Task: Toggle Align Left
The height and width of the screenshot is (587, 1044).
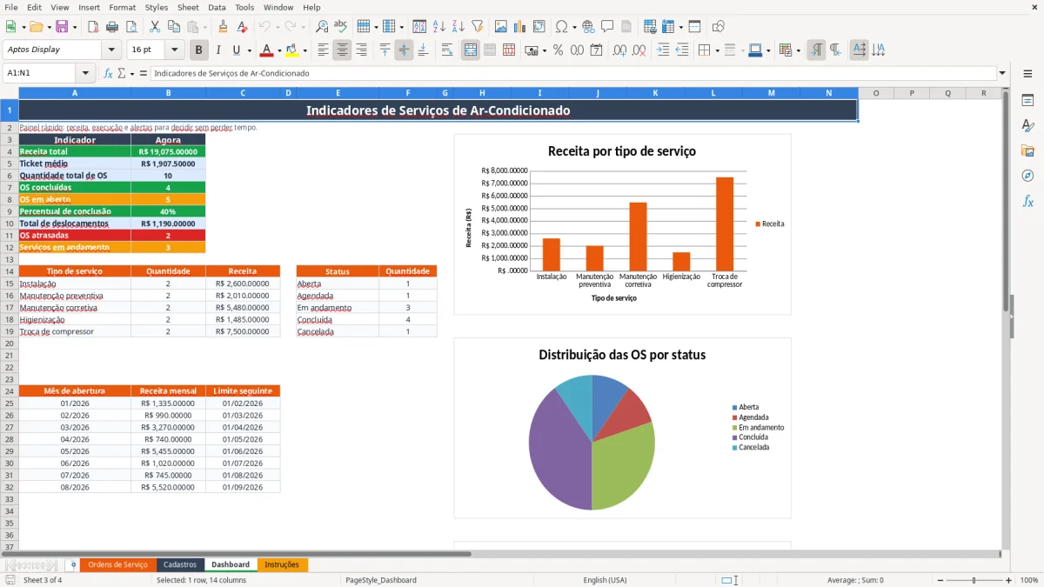Action: coord(323,50)
